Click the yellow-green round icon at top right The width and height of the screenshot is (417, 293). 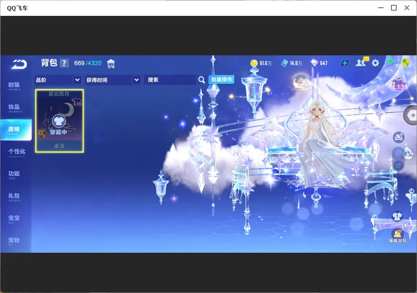pos(405,62)
